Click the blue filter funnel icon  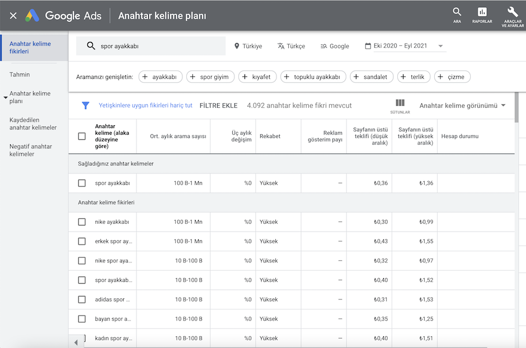tap(86, 105)
